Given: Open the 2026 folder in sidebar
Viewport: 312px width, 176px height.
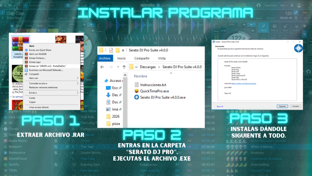Looking at the screenshot, I should tap(116, 116).
